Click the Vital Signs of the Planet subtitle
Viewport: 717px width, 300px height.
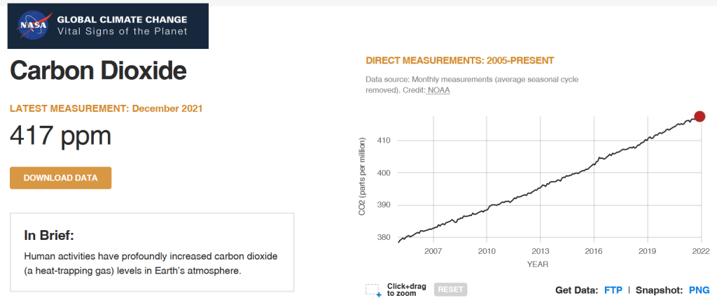coord(122,31)
